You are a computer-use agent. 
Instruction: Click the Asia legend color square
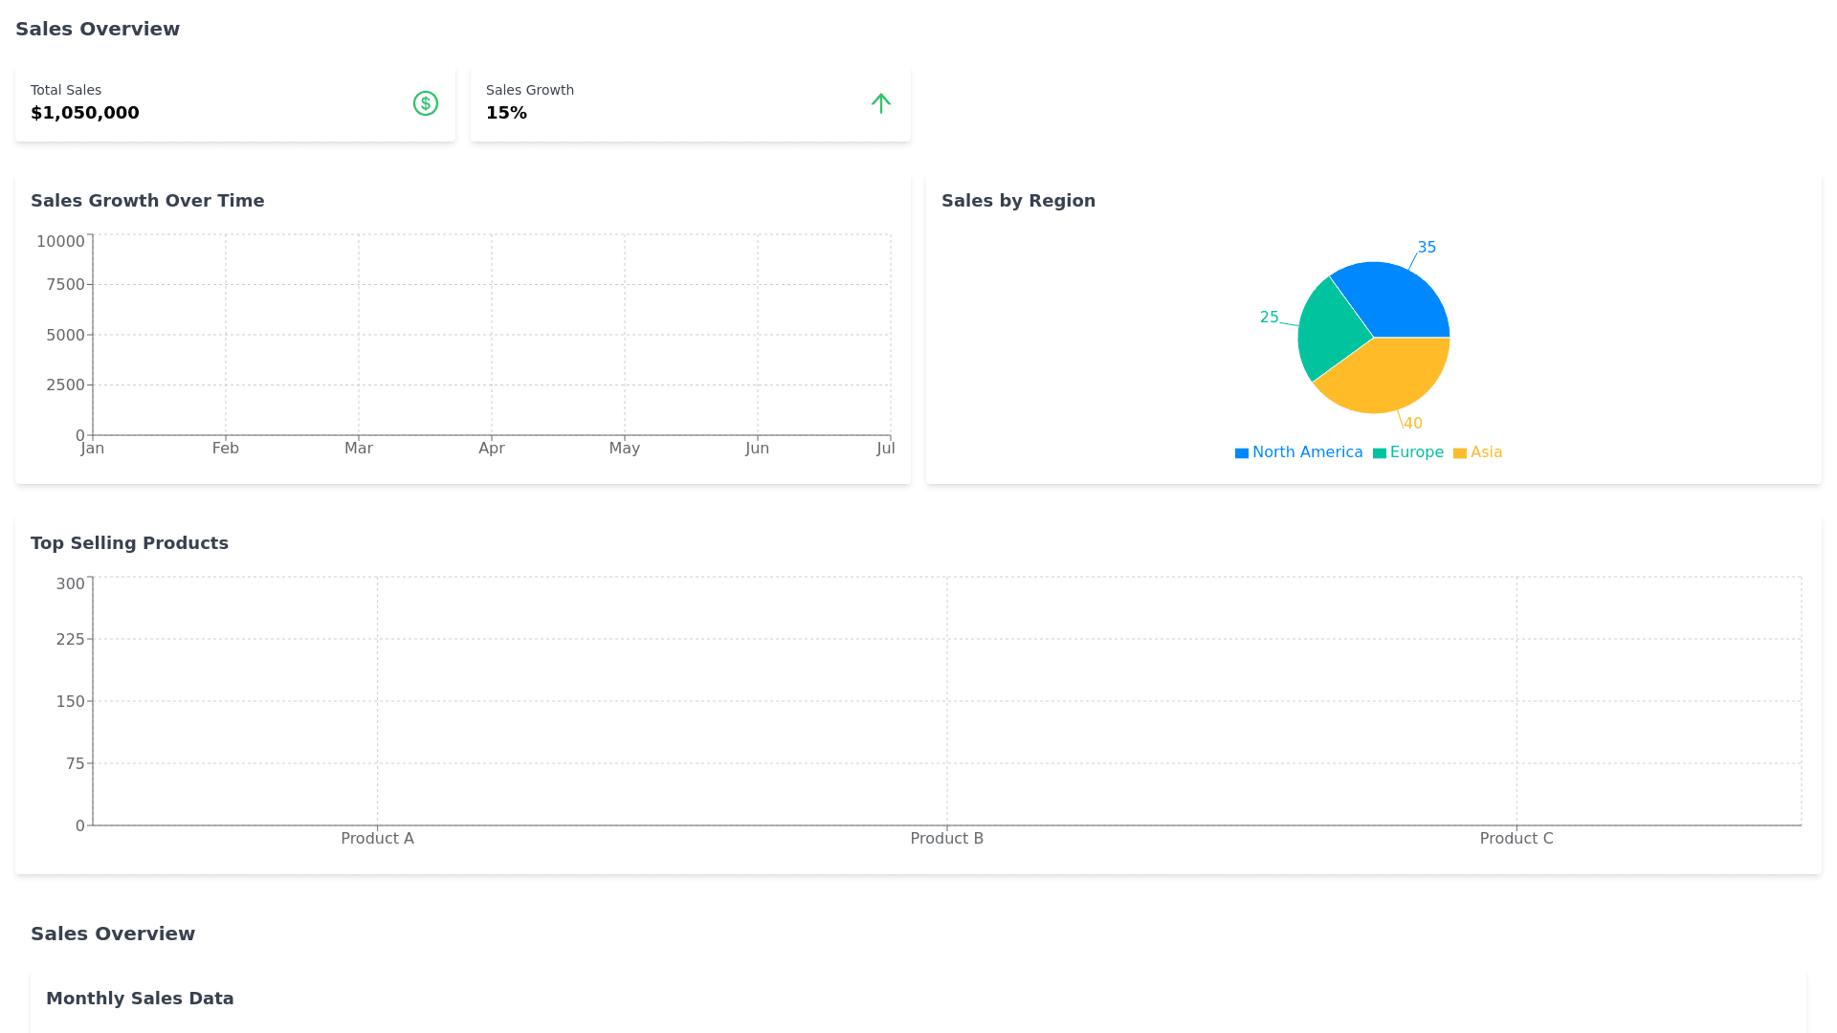click(1460, 453)
